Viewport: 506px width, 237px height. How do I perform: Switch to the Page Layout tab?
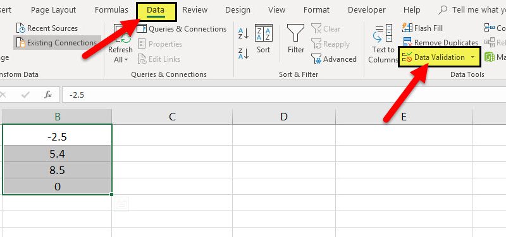tap(53, 10)
